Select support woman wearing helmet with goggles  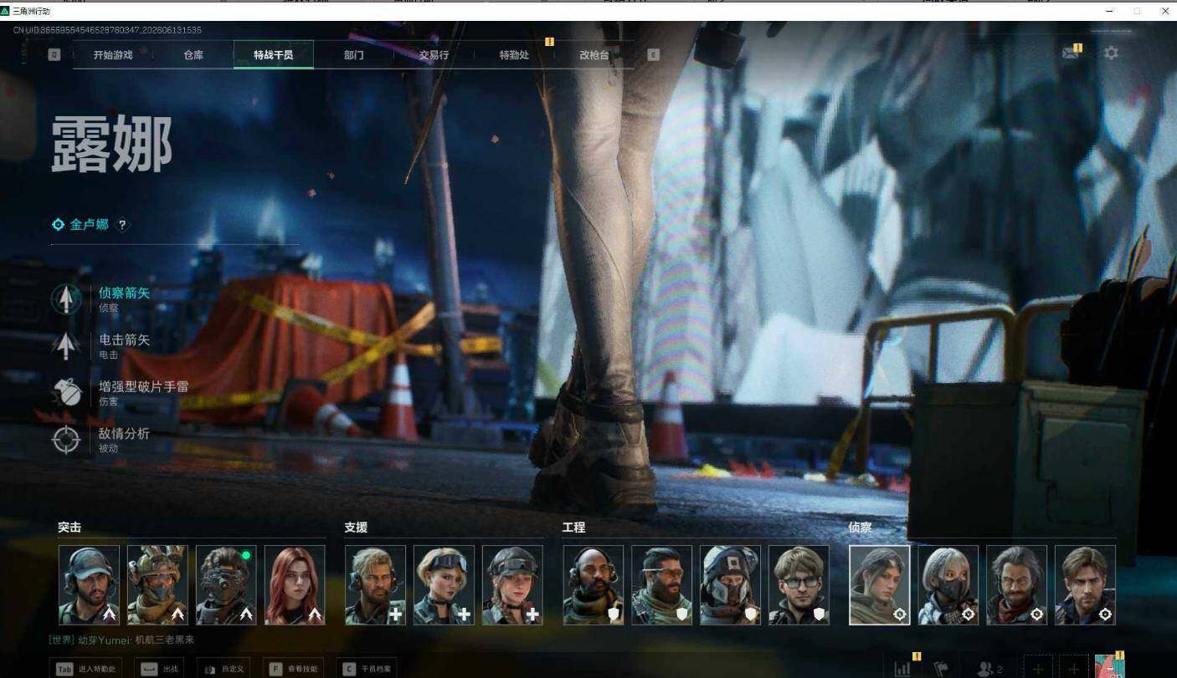[513, 585]
